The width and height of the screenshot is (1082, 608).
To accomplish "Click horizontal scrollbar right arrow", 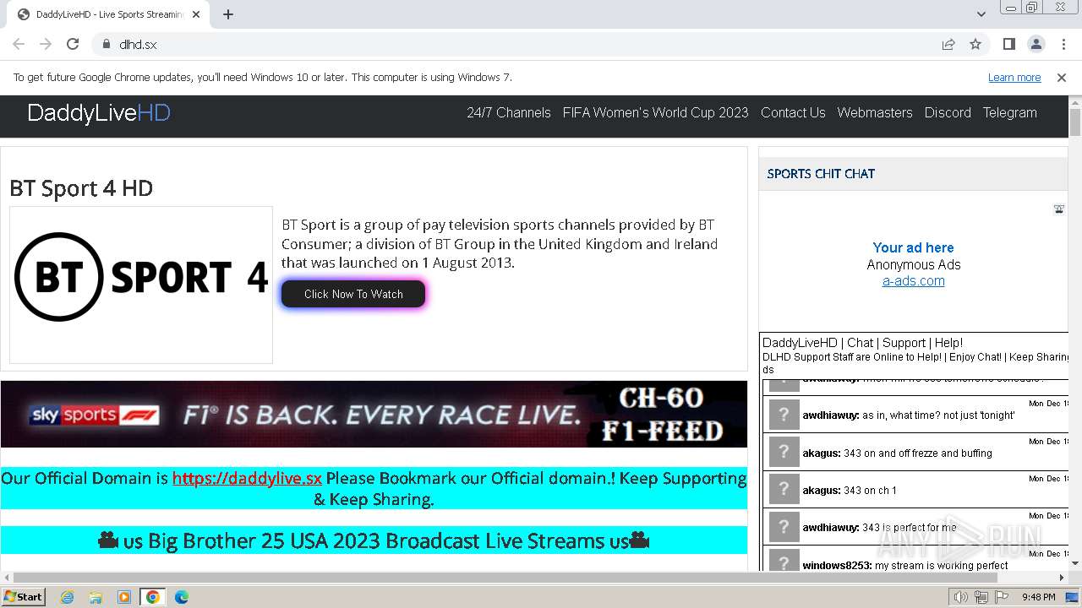I will point(1062,578).
